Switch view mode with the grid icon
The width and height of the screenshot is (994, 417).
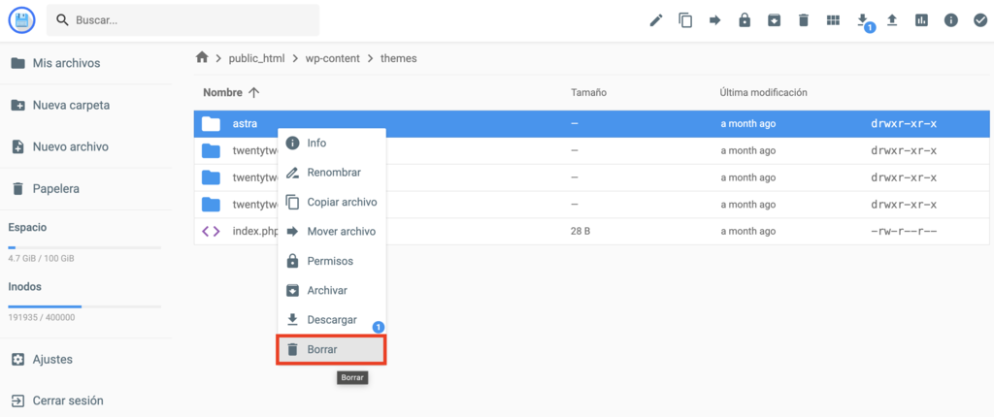click(x=833, y=20)
